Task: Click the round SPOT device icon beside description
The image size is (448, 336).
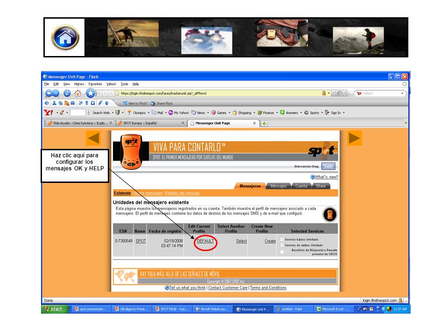Action: tap(330, 215)
